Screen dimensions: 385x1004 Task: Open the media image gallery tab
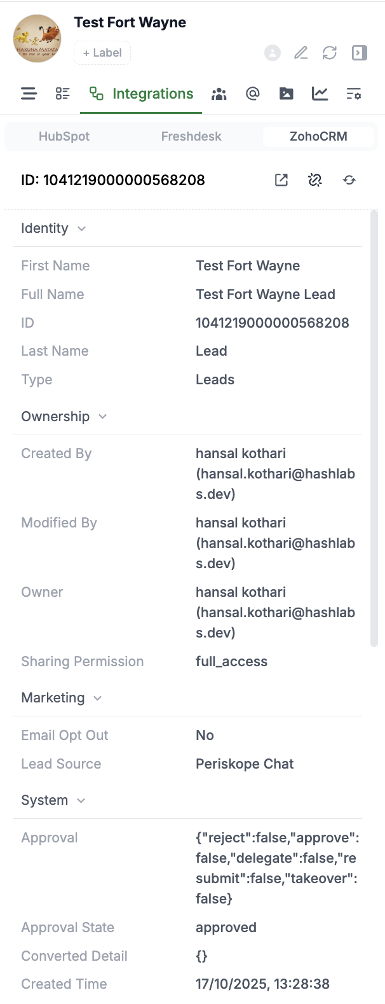[287, 94]
